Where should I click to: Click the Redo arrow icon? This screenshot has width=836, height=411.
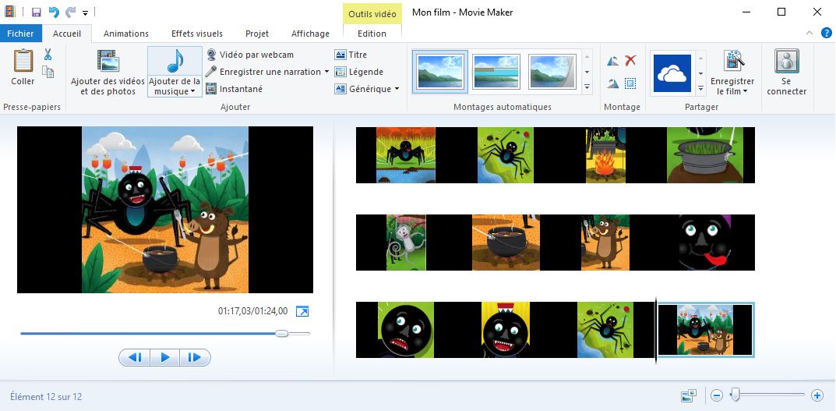[70, 12]
